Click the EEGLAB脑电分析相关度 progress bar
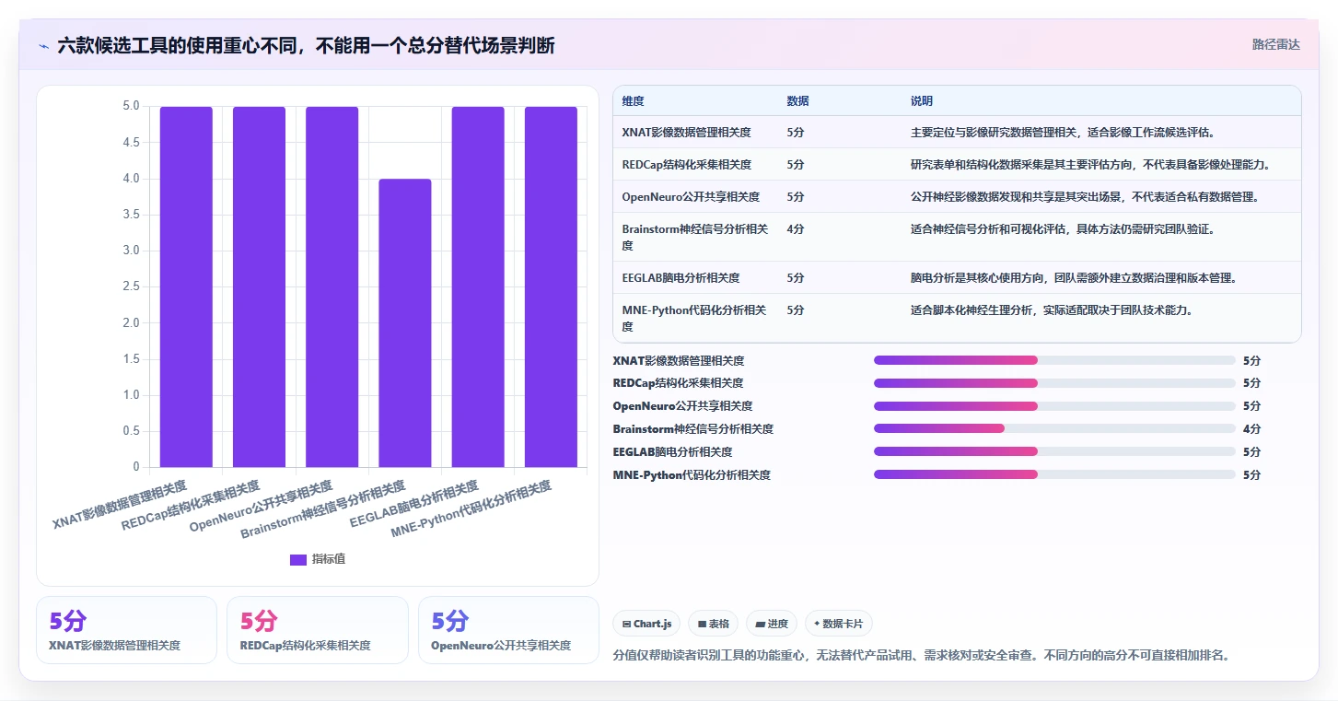1338x701 pixels. pyautogui.click(x=1054, y=451)
